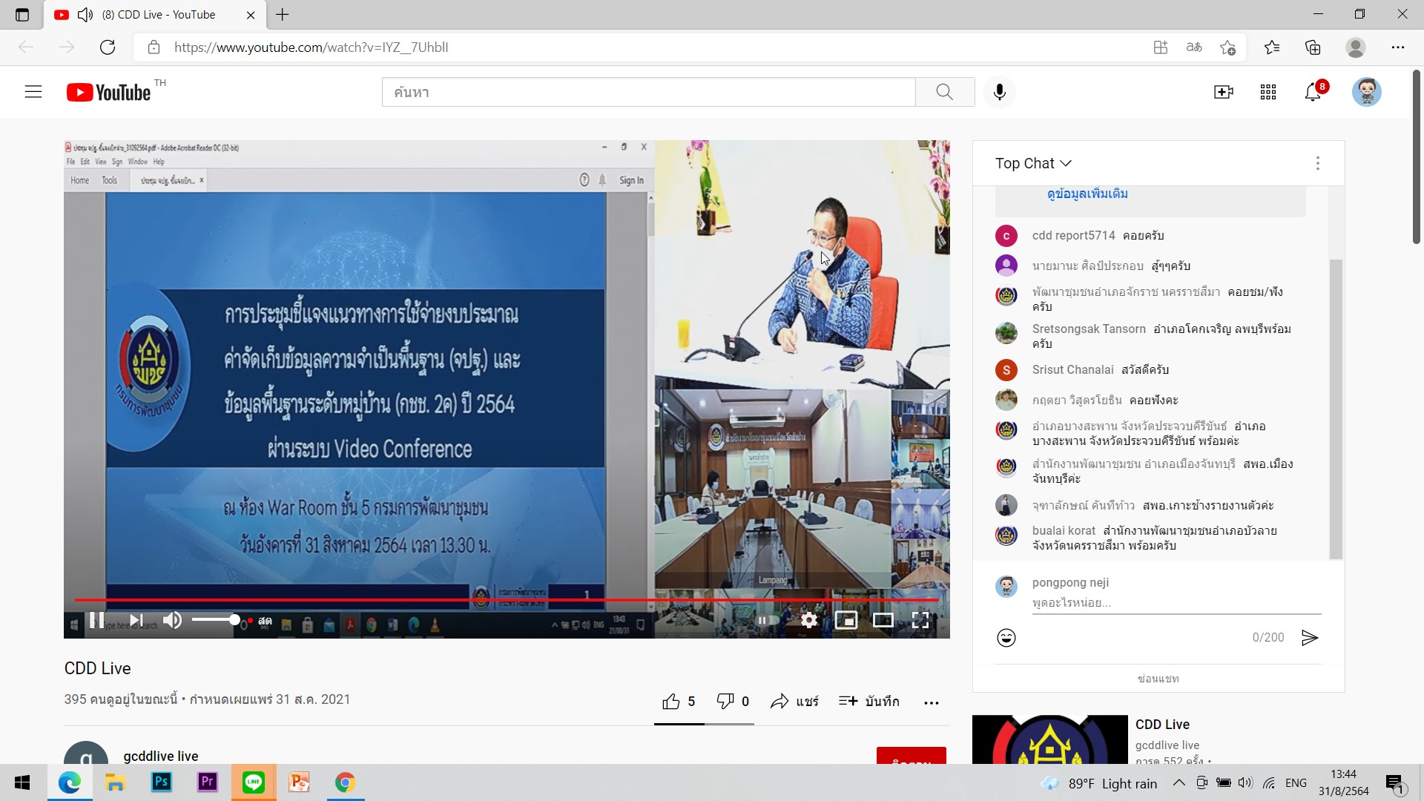Send the chat message arrow
This screenshot has width=1424, height=801.
pyautogui.click(x=1310, y=638)
